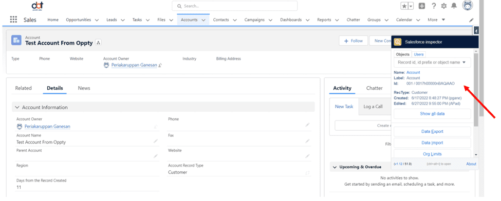Click the edit navigation pencil icon
The height and width of the screenshot is (201, 501).
(x=471, y=20)
